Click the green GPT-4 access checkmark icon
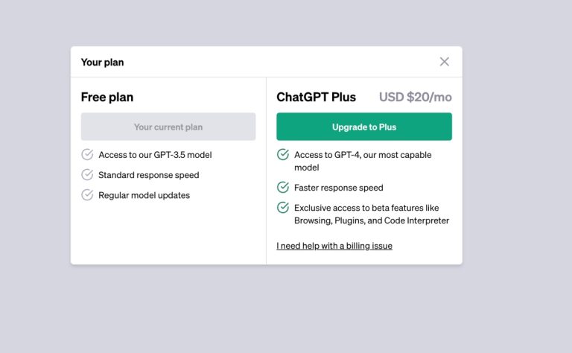The height and width of the screenshot is (353, 572). pos(283,155)
